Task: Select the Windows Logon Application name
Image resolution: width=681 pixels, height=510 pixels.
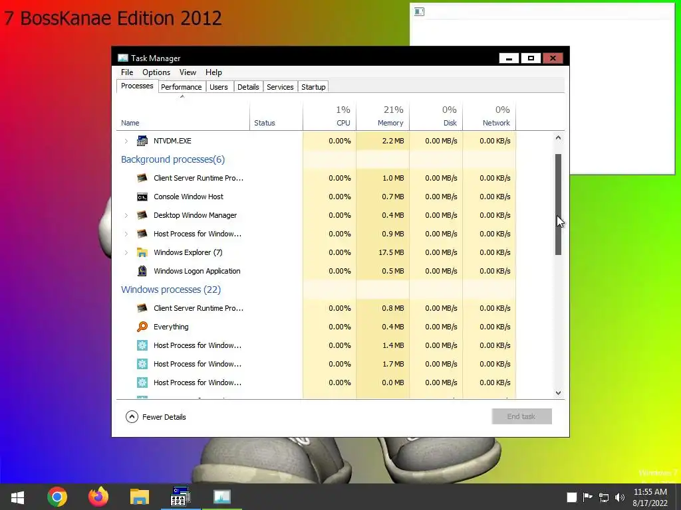Action: point(197,271)
